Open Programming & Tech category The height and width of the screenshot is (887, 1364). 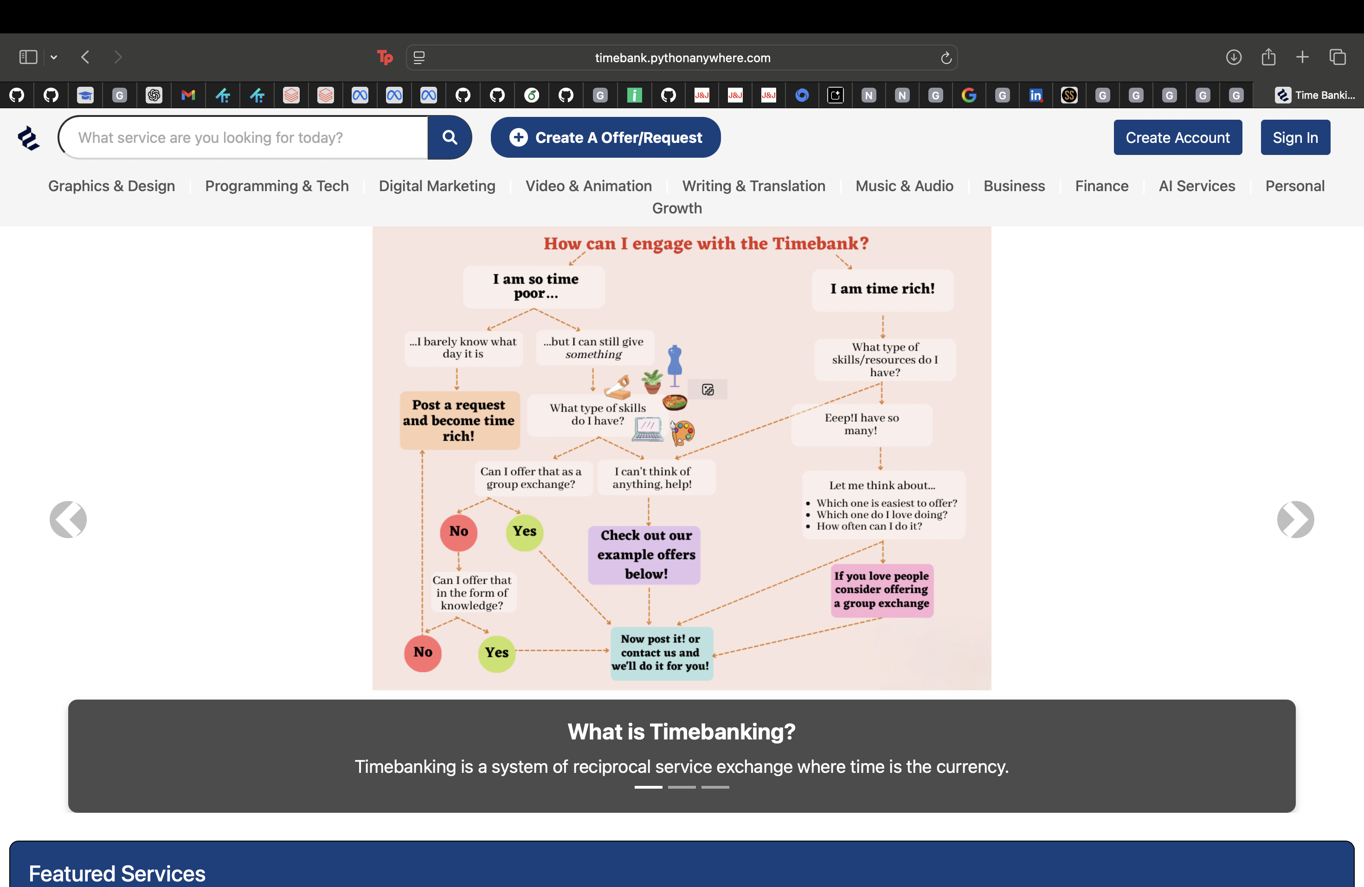[x=277, y=186]
